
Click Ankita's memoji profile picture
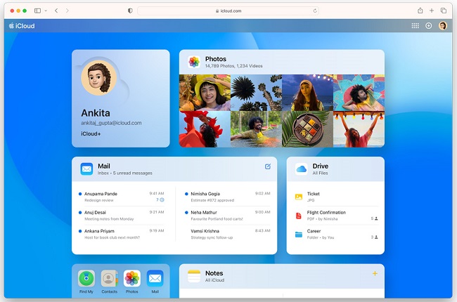pyautogui.click(x=99, y=78)
